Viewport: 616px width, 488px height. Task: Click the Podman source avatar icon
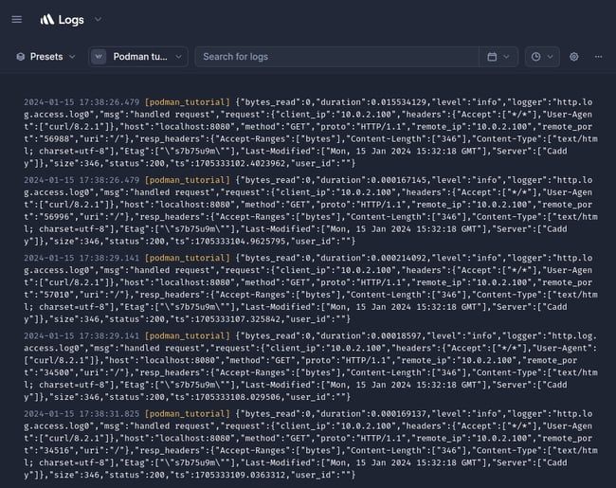click(100, 57)
